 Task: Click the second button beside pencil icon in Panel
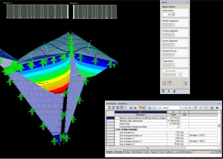tap(170, 83)
